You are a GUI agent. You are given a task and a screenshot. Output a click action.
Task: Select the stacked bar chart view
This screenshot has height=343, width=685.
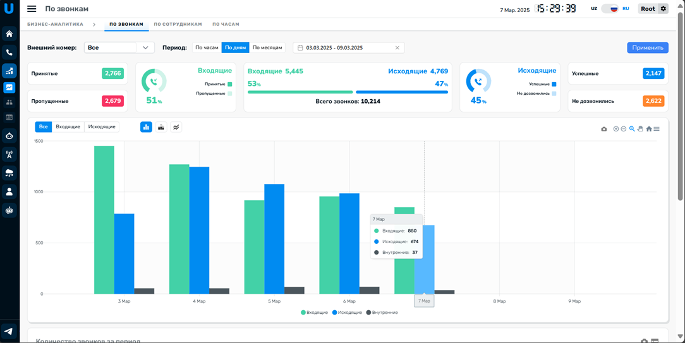point(161,127)
